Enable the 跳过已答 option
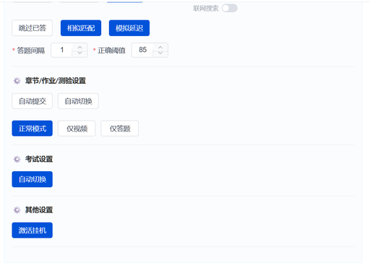This screenshot has width=370, height=271. coord(33,28)
